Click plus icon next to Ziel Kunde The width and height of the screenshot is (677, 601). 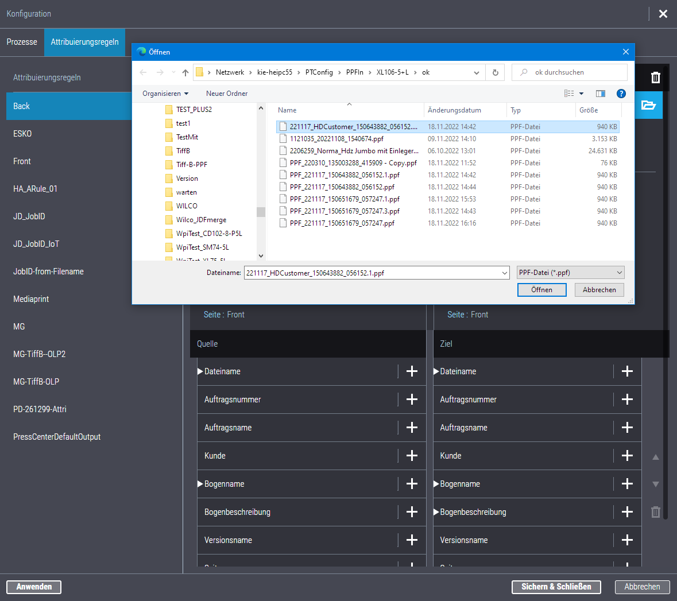627,456
